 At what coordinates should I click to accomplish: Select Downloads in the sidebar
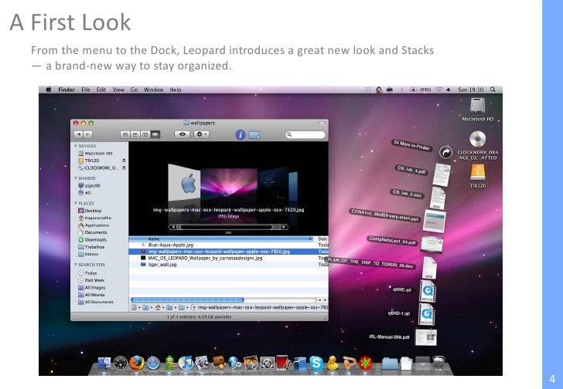pos(92,239)
